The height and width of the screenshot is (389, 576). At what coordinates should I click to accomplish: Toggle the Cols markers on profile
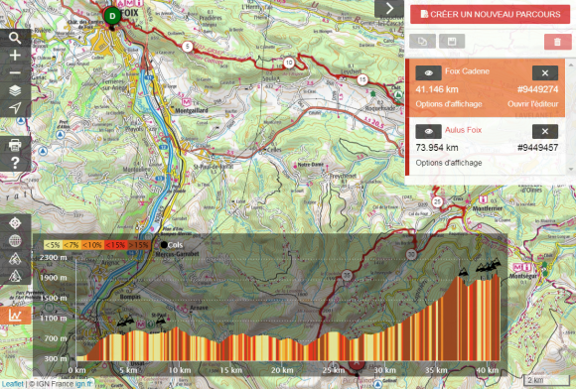pos(171,245)
